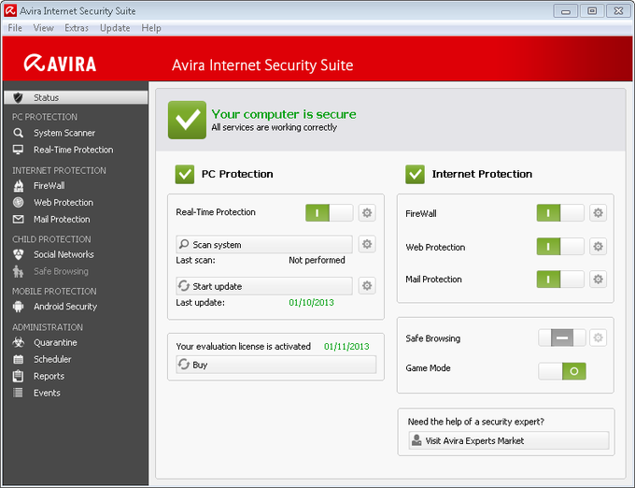Open FireWall settings gear in main panel
The image size is (635, 488).
tap(599, 213)
